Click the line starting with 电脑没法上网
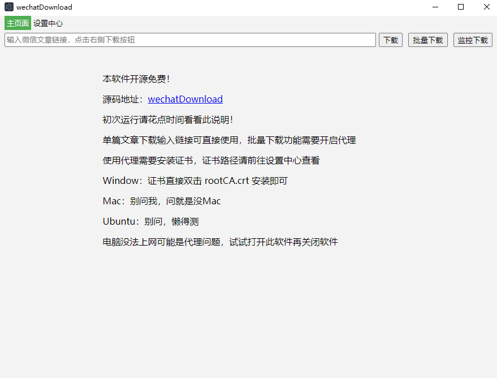The height and width of the screenshot is (378, 497). (221, 242)
